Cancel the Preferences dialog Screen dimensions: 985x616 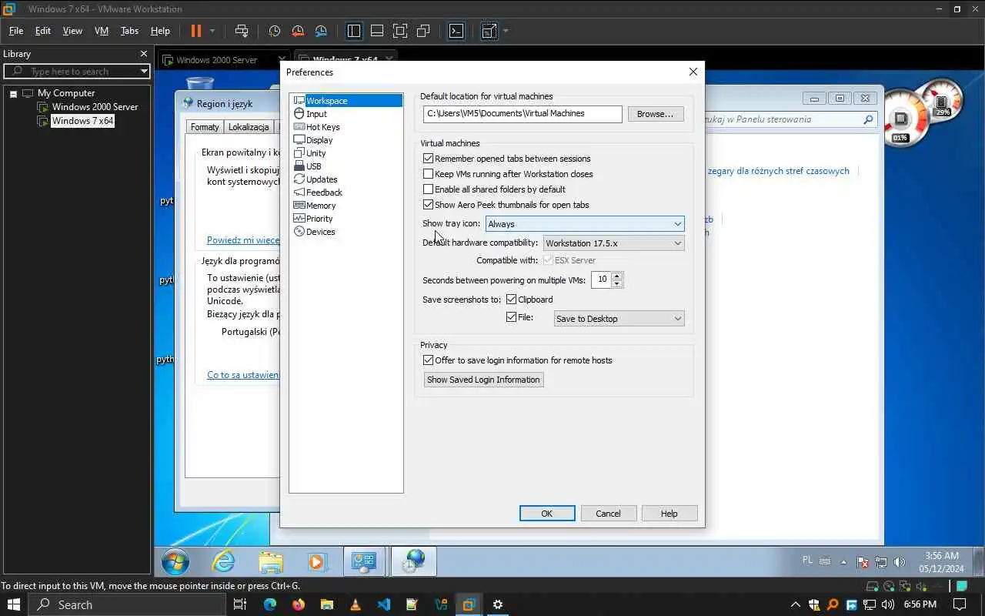pos(608,514)
